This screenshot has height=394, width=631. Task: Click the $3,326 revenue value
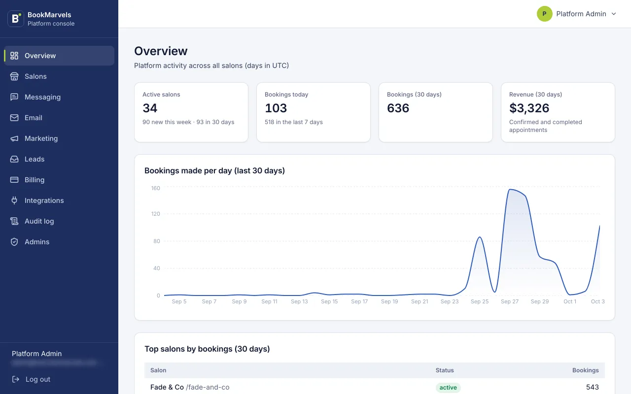click(x=529, y=108)
